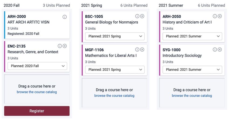Open MGF-1106 course information icon
Viewport: 229px width, 121px height.
[x=137, y=49]
